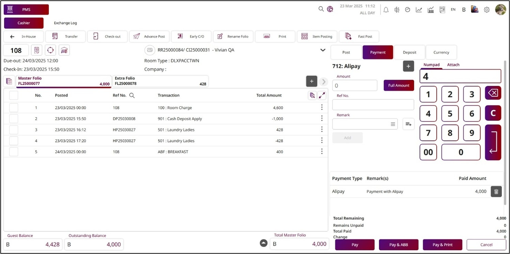Click the trash icon for Alipay payment
This screenshot has width=510, height=254.
496,192
